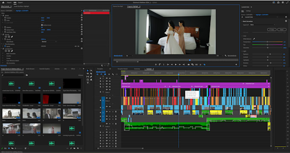
Task: Click the Export Frame camera icon
Action: 188,65
